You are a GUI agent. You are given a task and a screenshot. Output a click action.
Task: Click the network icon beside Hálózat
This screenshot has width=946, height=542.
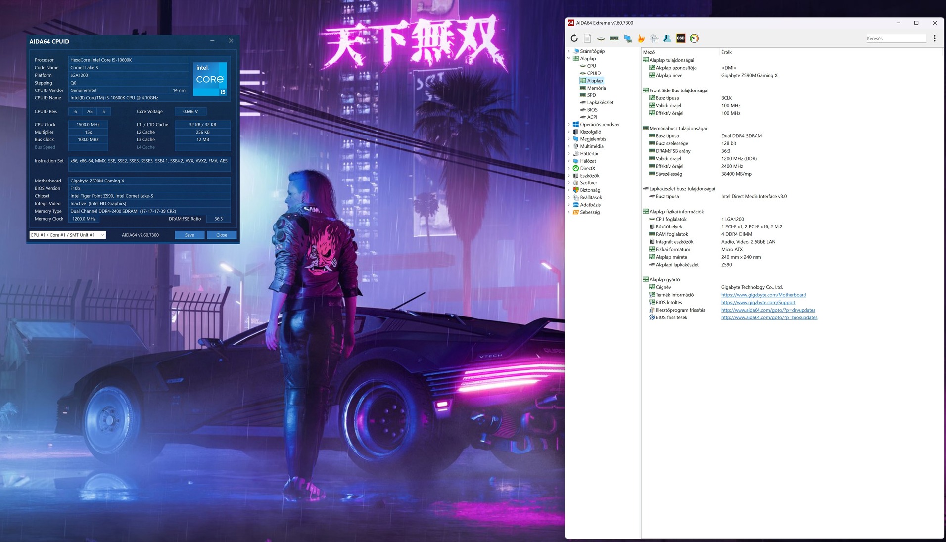576,161
